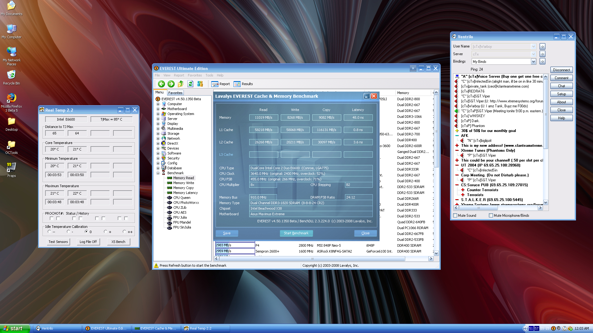
Task: Click Start Benchmark button
Action: click(x=296, y=233)
